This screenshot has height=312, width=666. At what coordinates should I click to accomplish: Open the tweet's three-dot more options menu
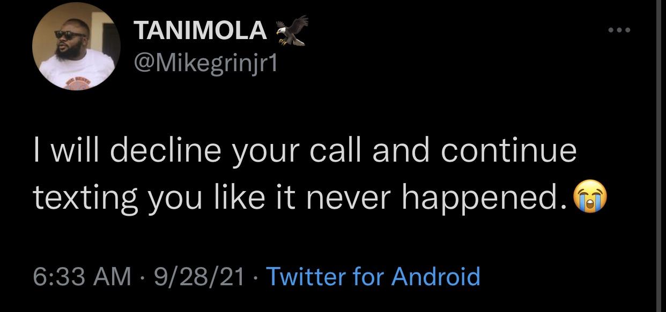[x=620, y=30]
